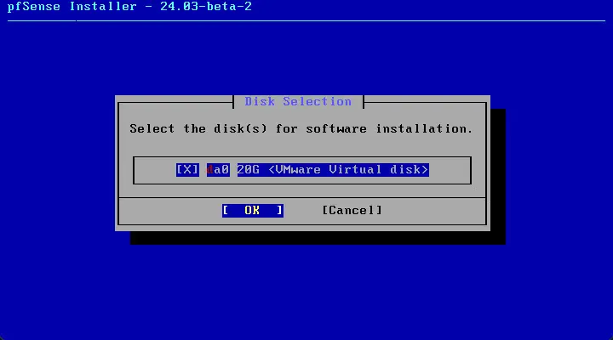Cancel the Disk Selection dialog
613x340 pixels.
[x=352, y=211]
